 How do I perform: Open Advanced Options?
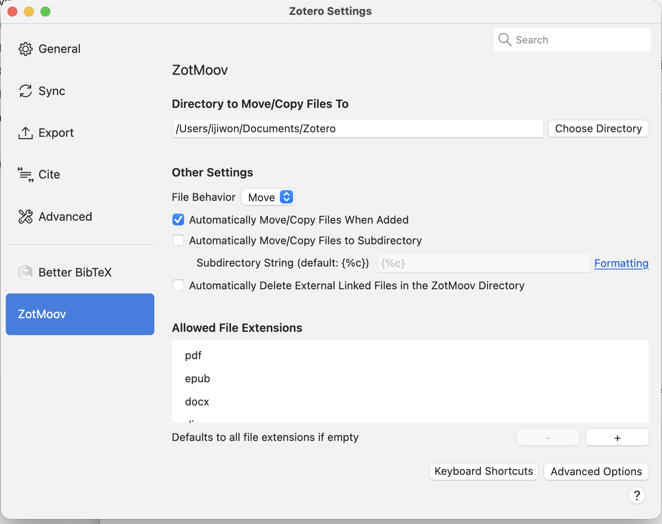[596, 472]
